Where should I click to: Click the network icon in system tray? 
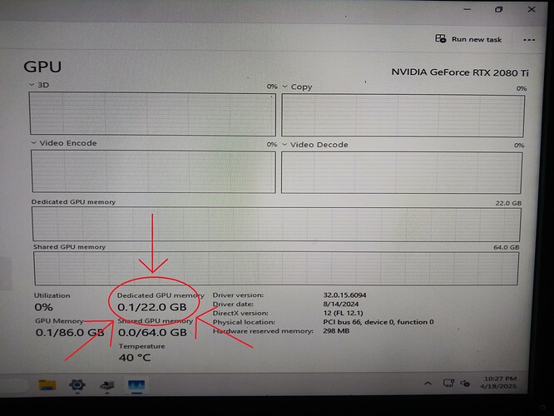point(448,383)
